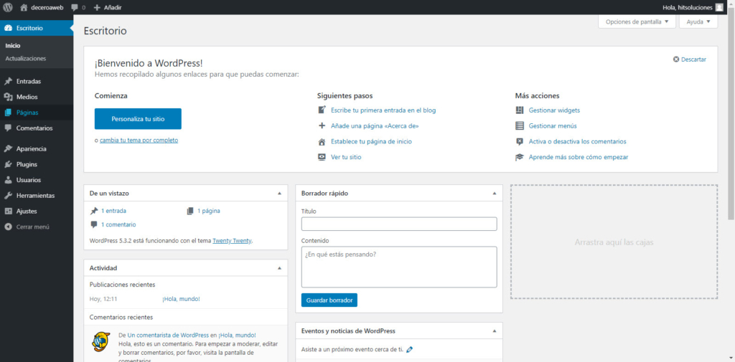Click the menu list icon beside Gestionar menús
This screenshot has height=362, width=735.
click(x=520, y=125)
